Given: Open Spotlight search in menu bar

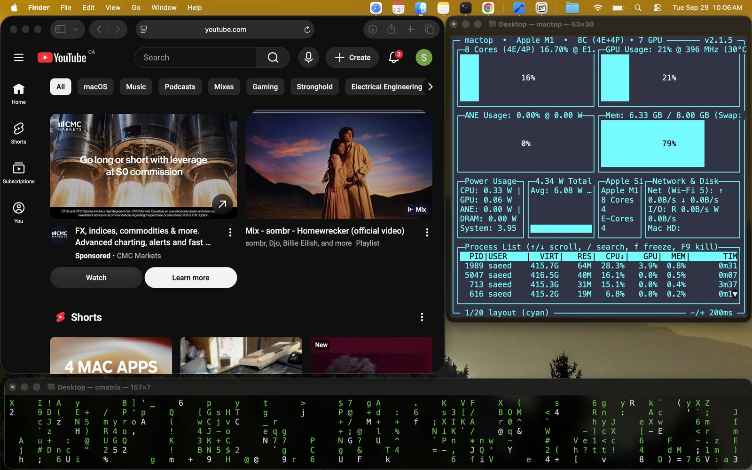Looking at the screenshot, I should 638,8.
